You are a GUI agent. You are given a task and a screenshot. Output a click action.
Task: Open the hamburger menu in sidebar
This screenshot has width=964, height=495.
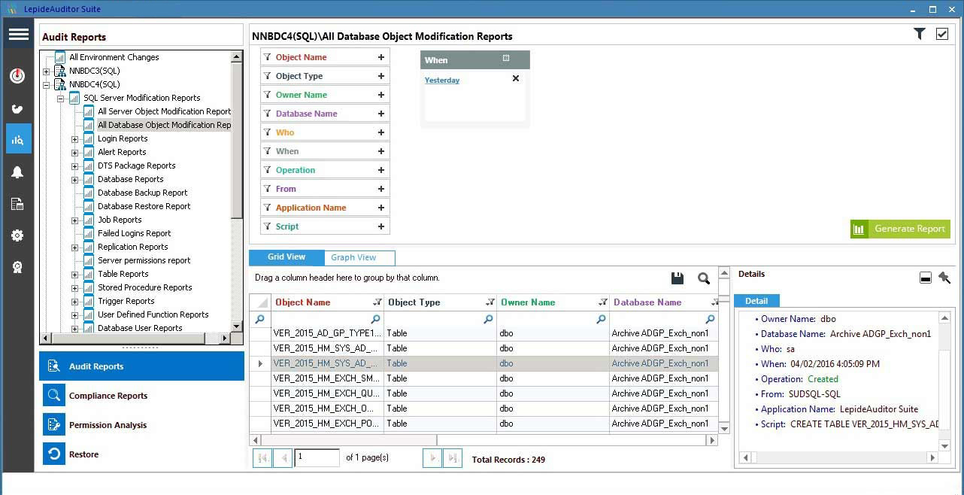pos(18,35)
